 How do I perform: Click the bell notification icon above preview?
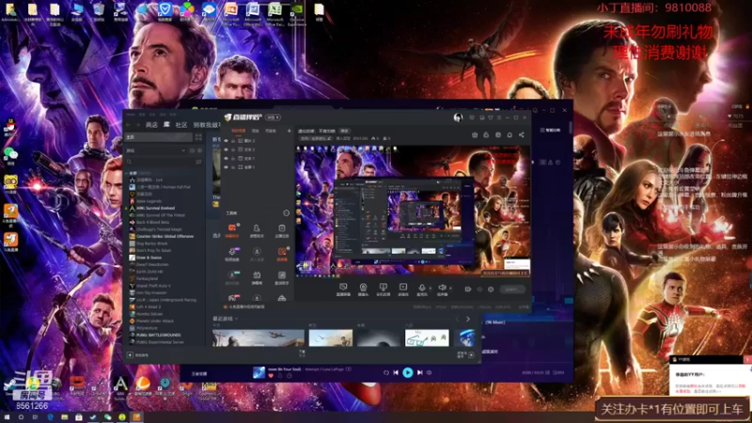[x=509, y=134]
